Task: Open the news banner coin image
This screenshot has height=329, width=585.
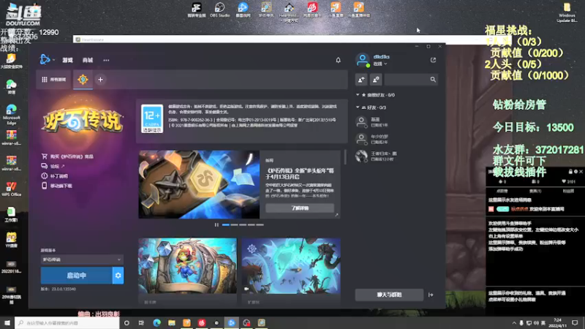Action: [x=199, y=185]
